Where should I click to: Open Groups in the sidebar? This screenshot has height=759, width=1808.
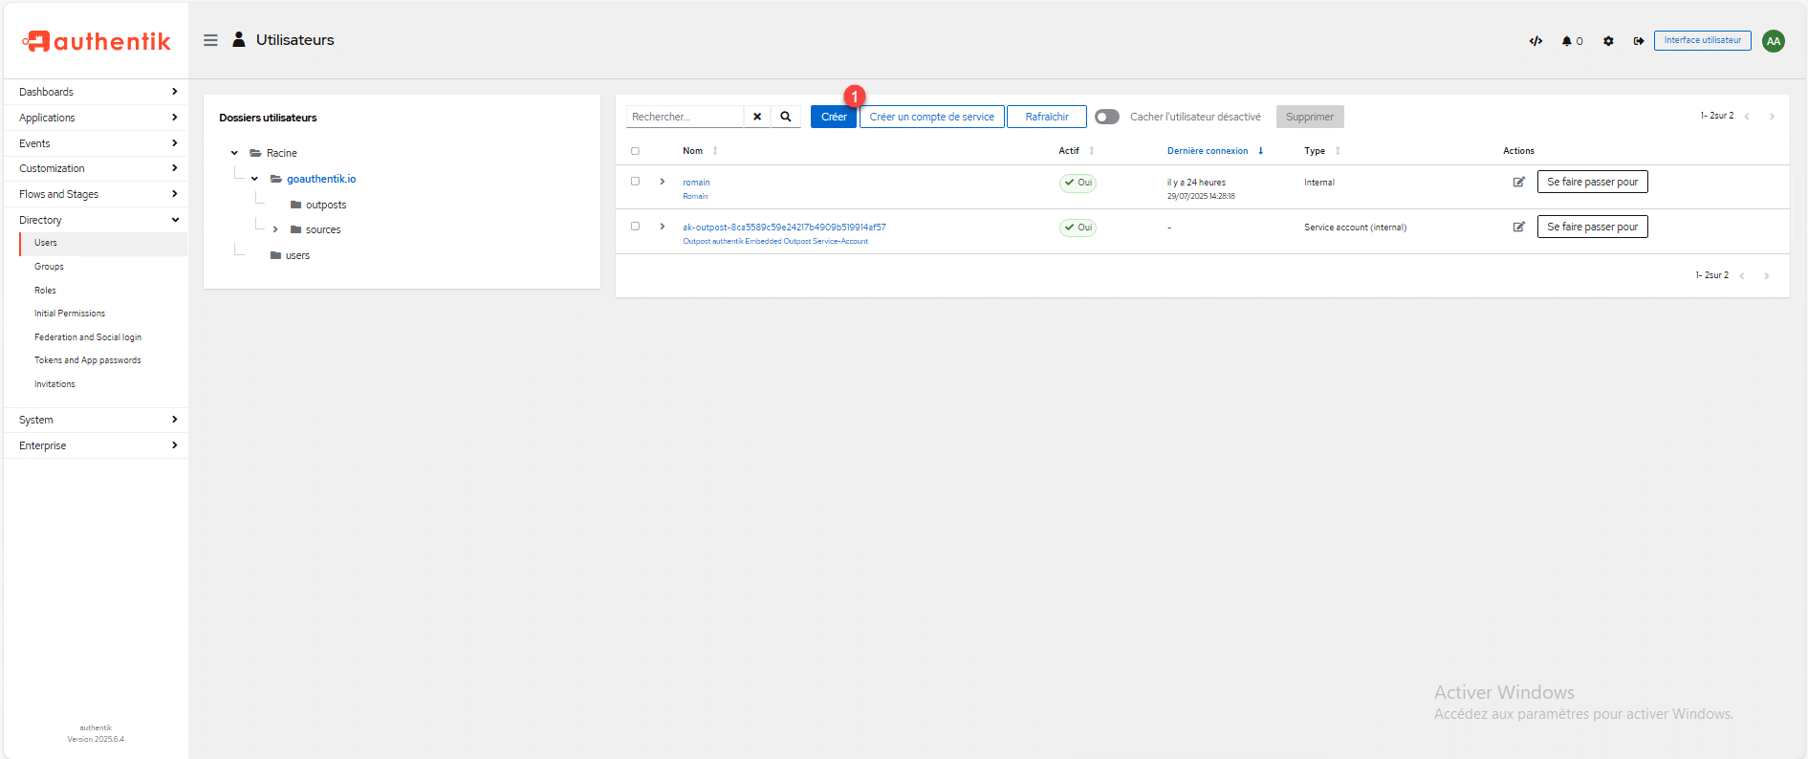pyautogui.click(x=49, y=267)
